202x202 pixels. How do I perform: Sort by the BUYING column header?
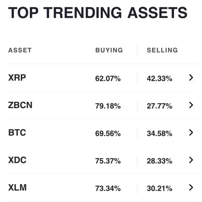coord(109,50)
